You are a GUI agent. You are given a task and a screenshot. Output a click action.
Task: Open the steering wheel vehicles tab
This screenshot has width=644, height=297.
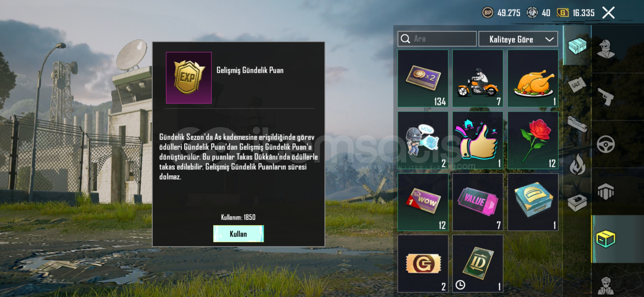pos(606,144)
